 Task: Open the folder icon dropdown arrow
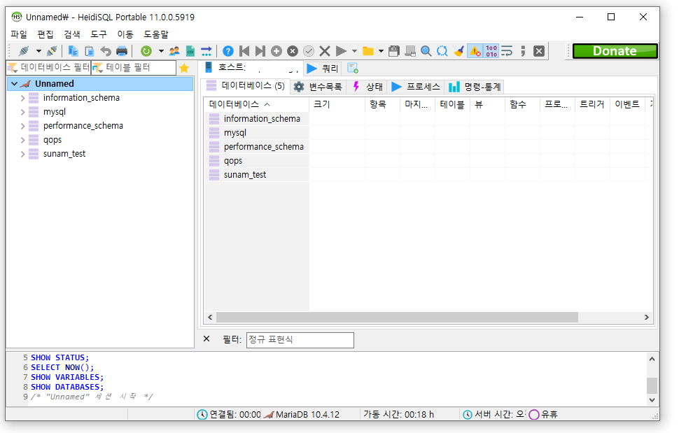click(x=381, y=51)
